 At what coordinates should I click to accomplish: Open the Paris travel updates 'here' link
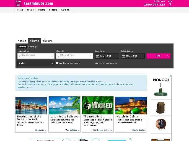[x=28, y=87]
